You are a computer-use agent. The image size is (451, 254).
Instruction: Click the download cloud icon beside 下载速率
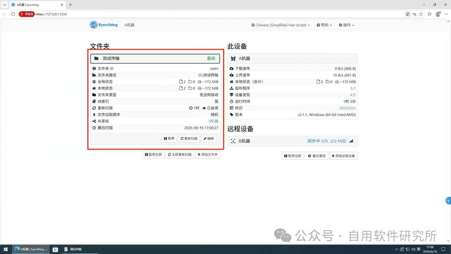pos(231,69)
